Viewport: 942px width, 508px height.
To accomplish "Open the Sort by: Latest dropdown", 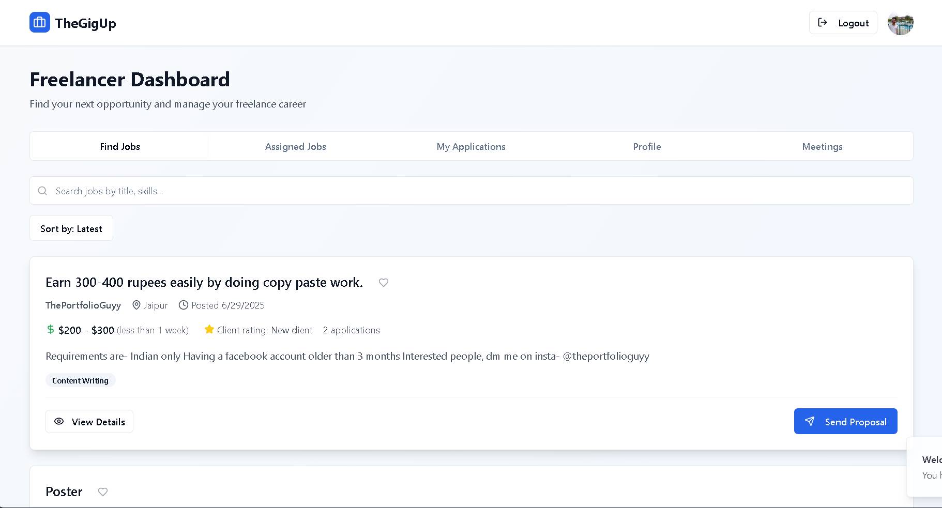I will (71, 228).
